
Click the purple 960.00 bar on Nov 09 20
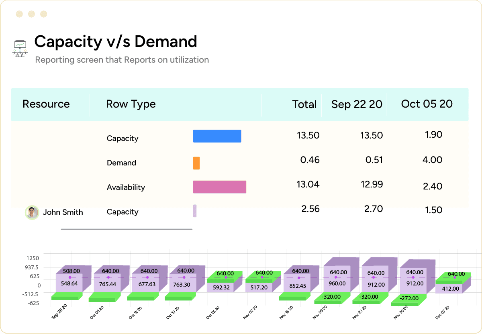tap(337, 283)
